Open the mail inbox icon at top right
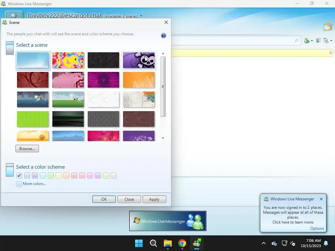This screenshot has height=251, width=335. coord(328,27)
